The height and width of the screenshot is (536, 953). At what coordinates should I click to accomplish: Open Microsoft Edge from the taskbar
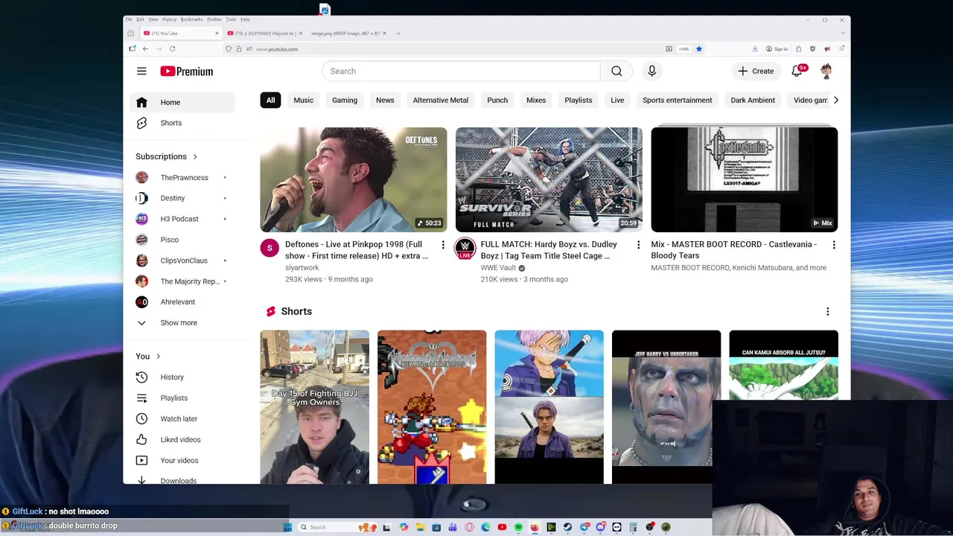(485, 527)
